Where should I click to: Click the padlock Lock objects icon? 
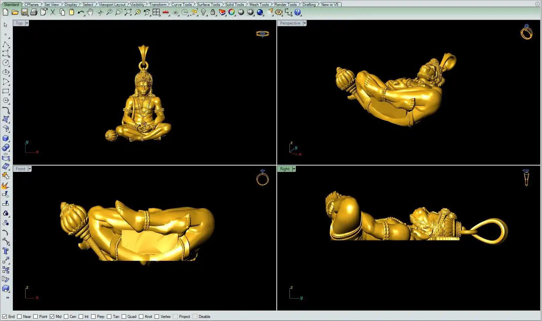click(x=213, y=12)
